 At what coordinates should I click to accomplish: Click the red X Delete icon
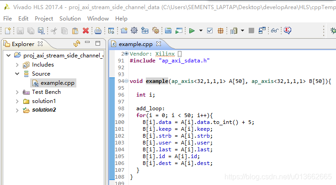pyautogui.click(x=86, y=31)
